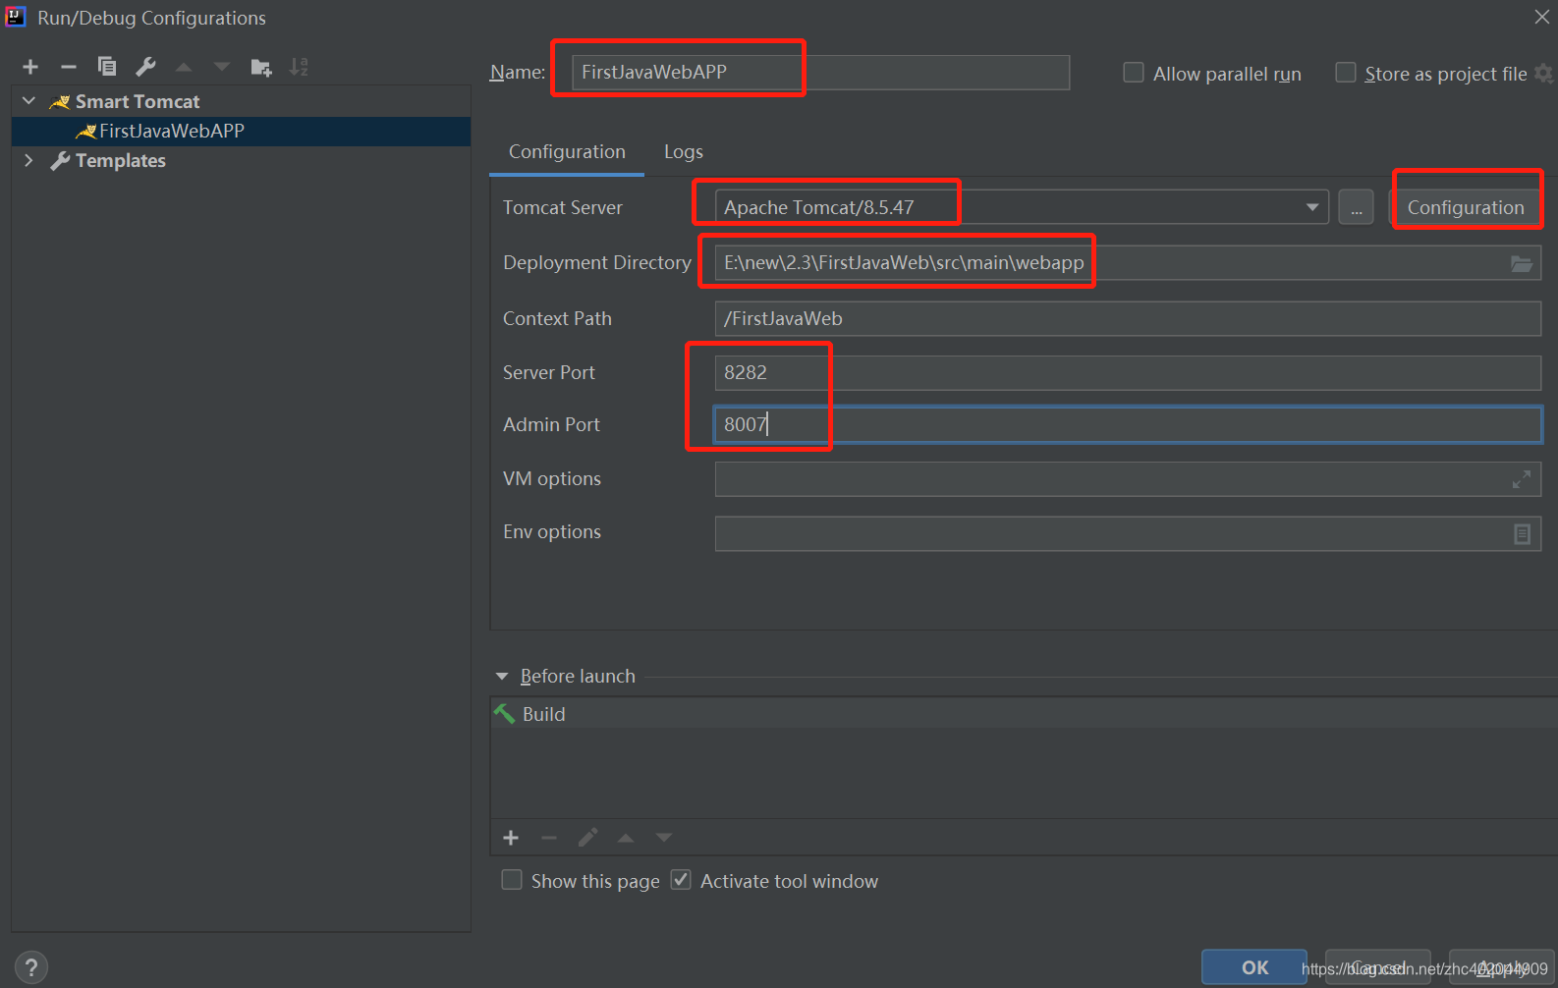Close the Run/Debug Configurations dialog
The height and width of the screenshot is (988, 1558).
(x=1542, y=17)
